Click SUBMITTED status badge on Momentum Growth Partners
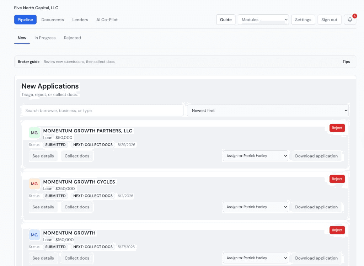The image size is (364, 266). [x=55, y=145]
